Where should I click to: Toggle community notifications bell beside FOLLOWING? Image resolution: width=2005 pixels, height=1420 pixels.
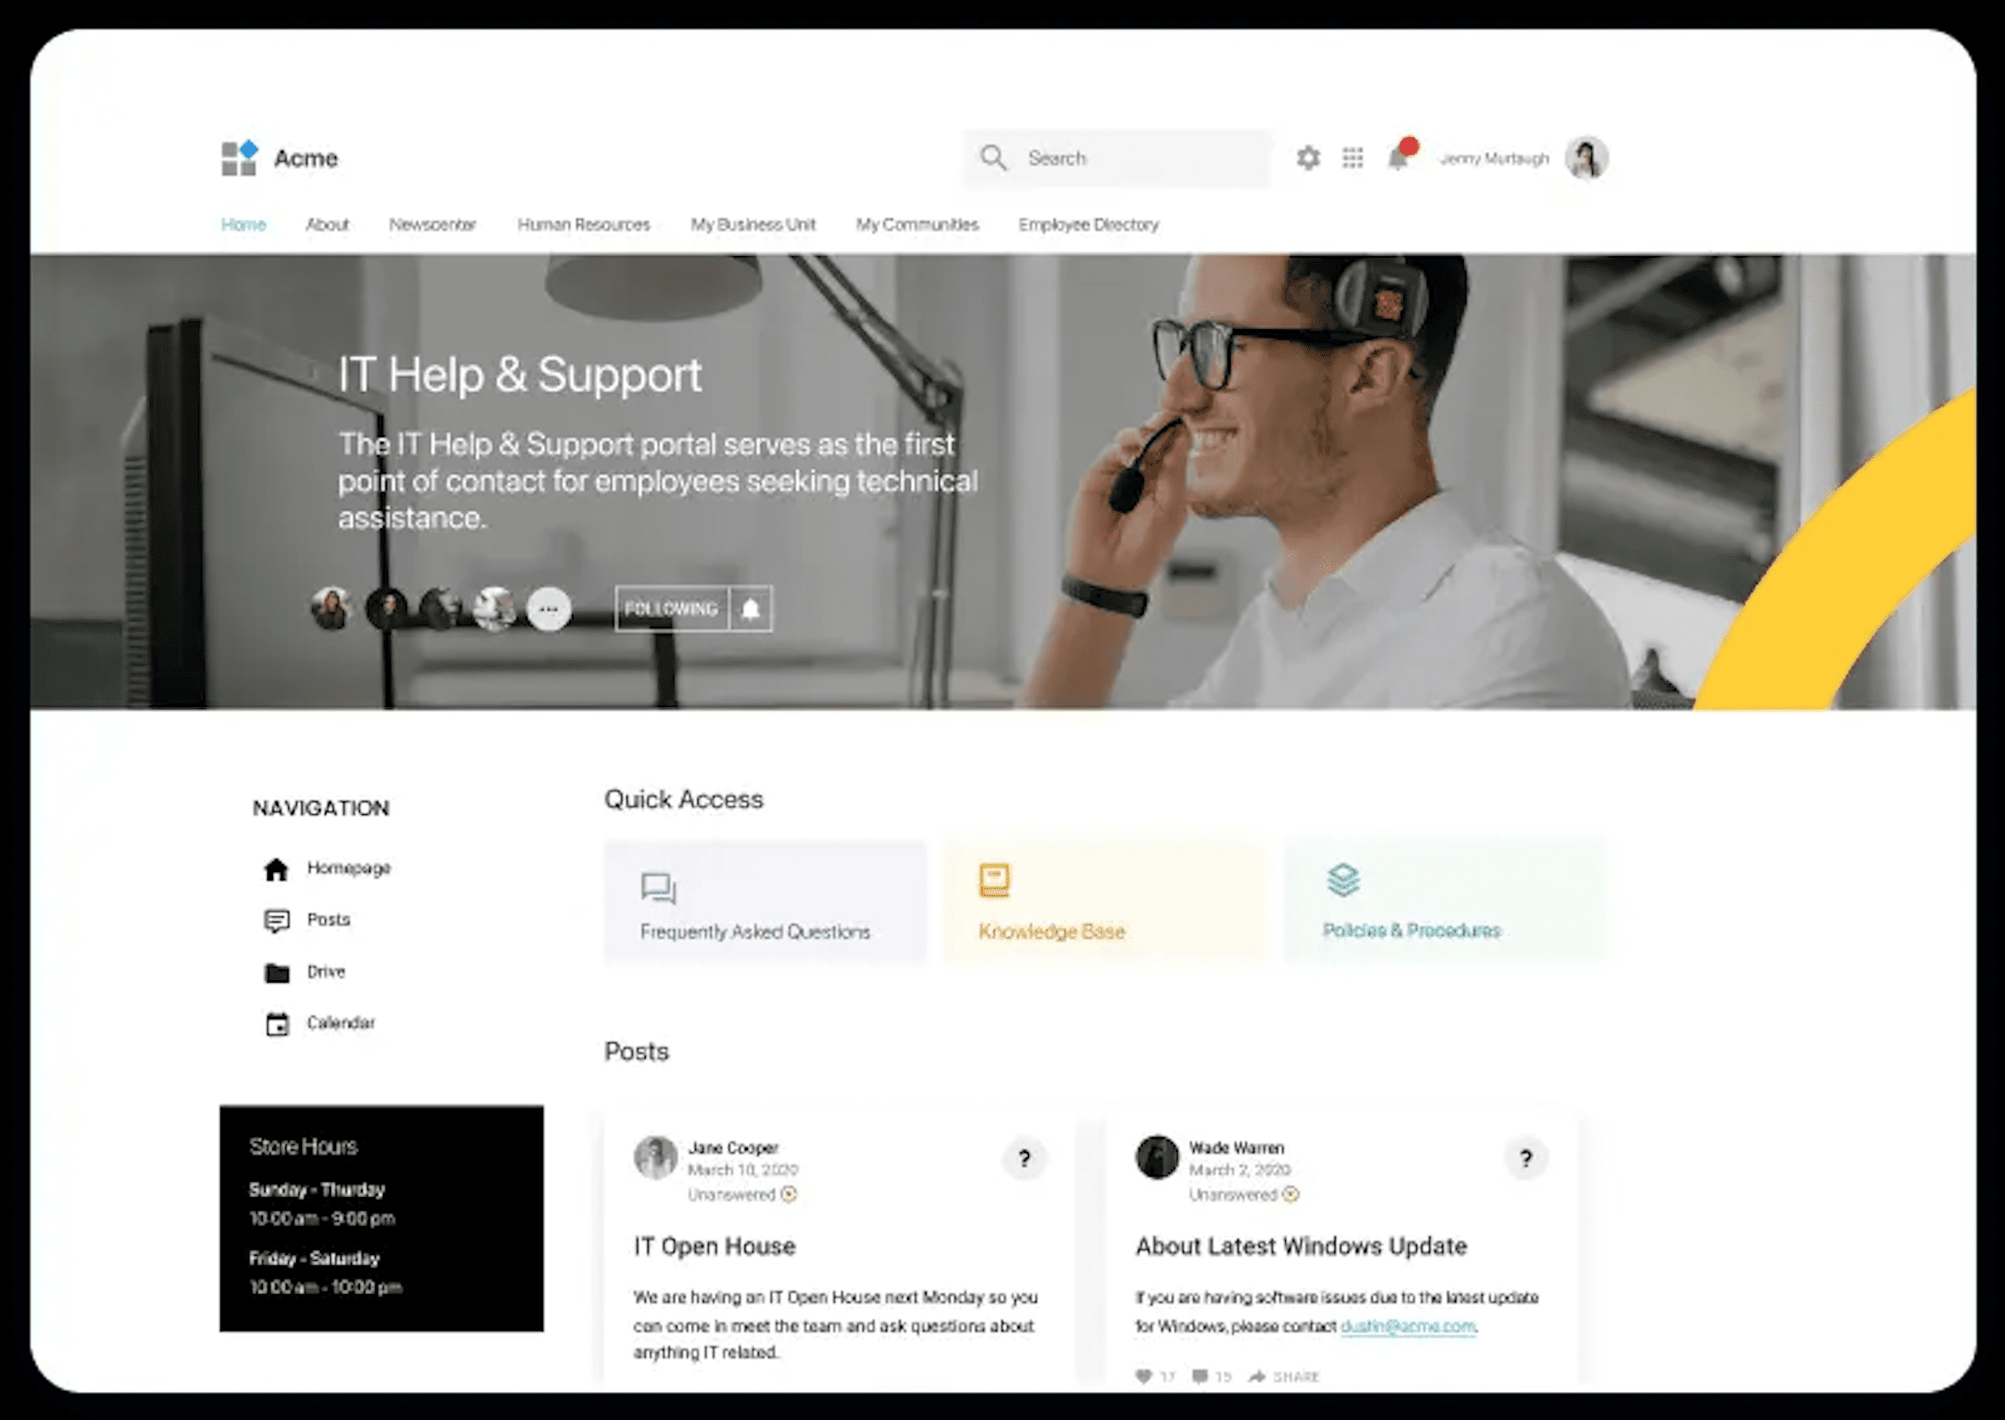coord(751,608)
